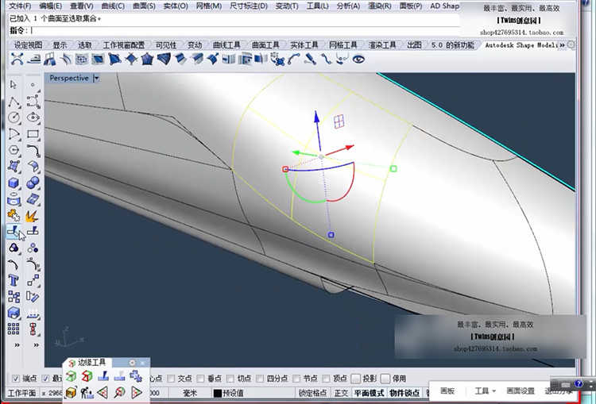The image size is (596, 404).
Task: Select the pointer selection tool
Action: point(14,84)
